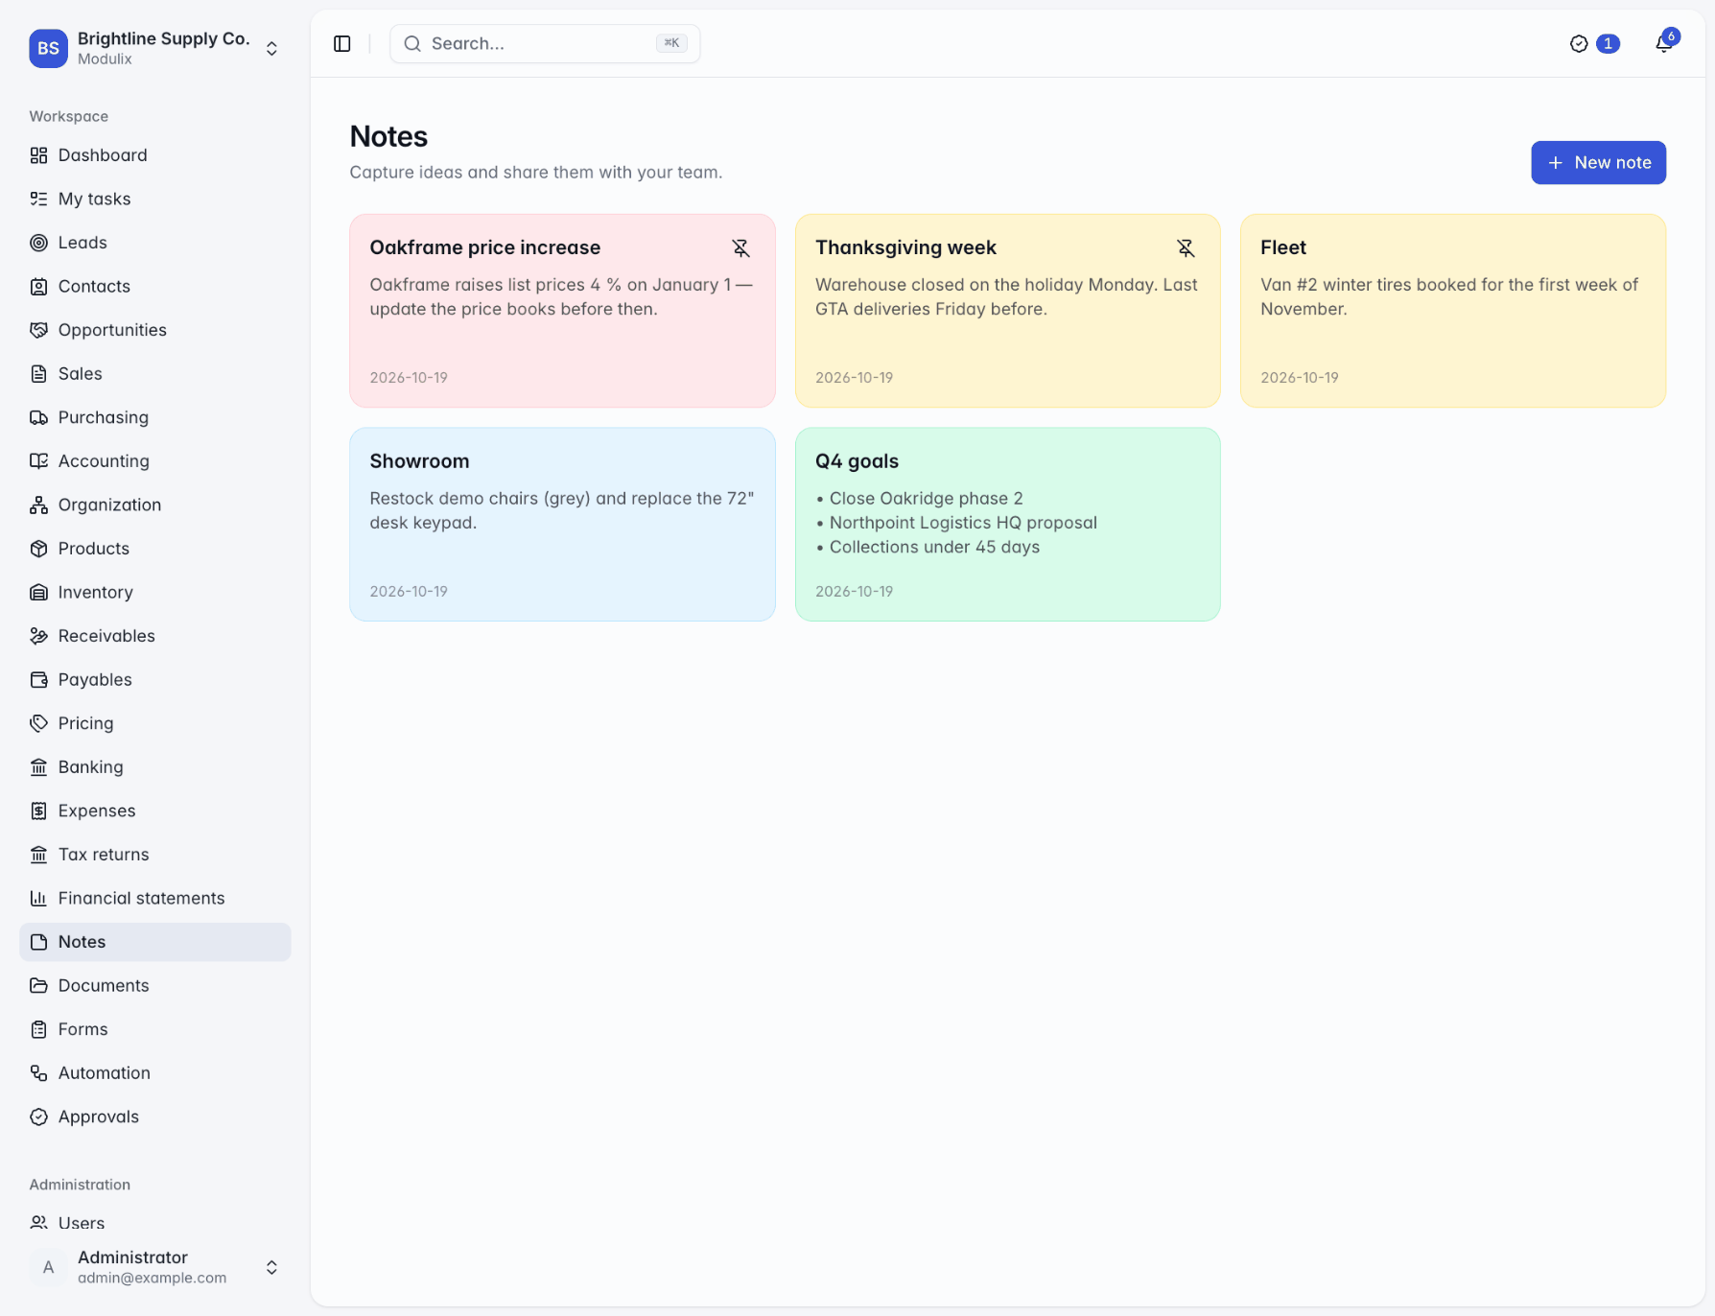Screen dimensions: 1715x1316
Task: Focus the Search input field
Action: (x=545, y=44)
